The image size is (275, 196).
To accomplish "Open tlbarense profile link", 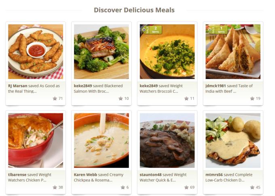I will (17, 175).
